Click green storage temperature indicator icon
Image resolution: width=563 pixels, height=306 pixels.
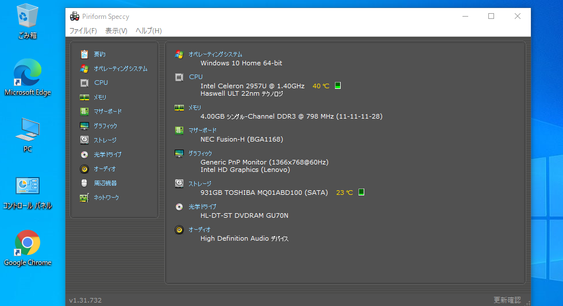tap(361, 192)
